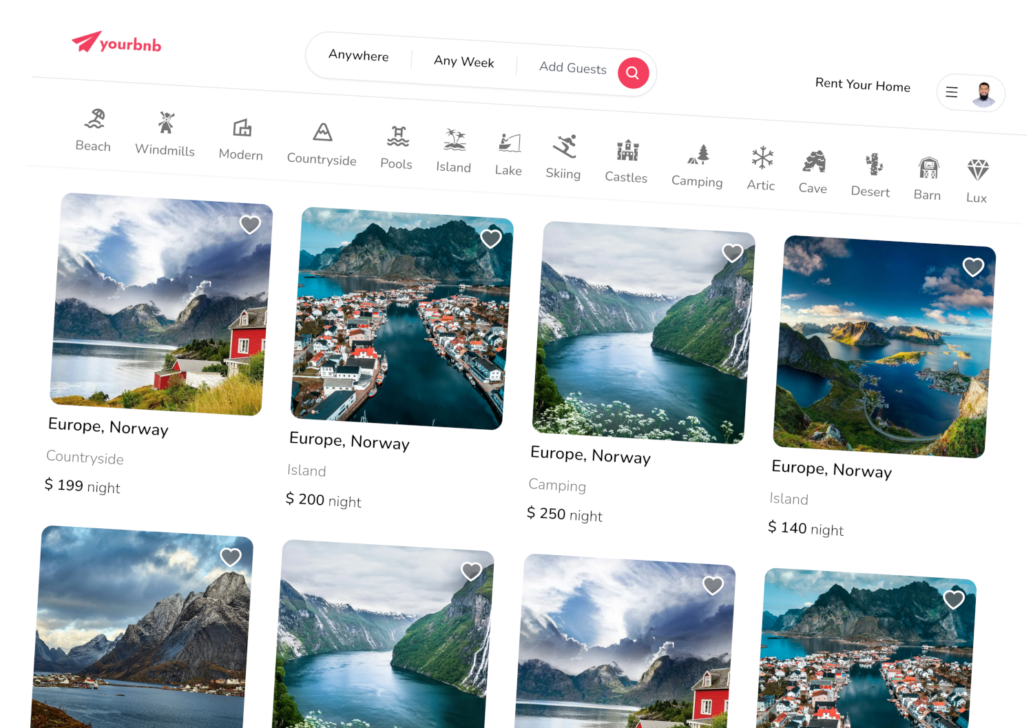Click the Countryside label under first listing

pyautogui.click(x=85, y=457)
